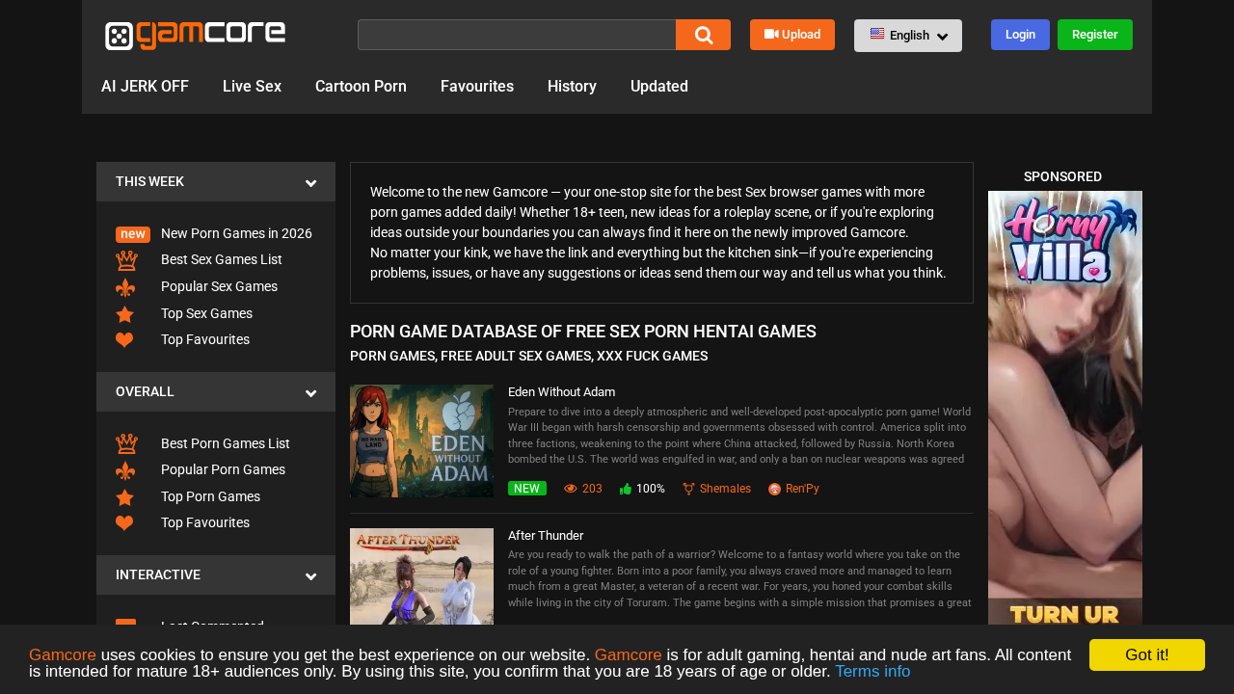Image resolution: width=1234 pixels, height=694 pixels.
Task: Open Best Porn Games List link
Action: tap(226, 443)
